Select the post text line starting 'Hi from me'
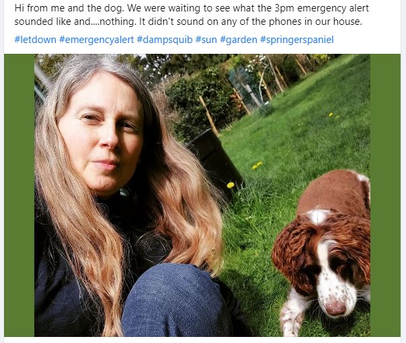This screenshot has width=406, height=343. click(192, 8)
